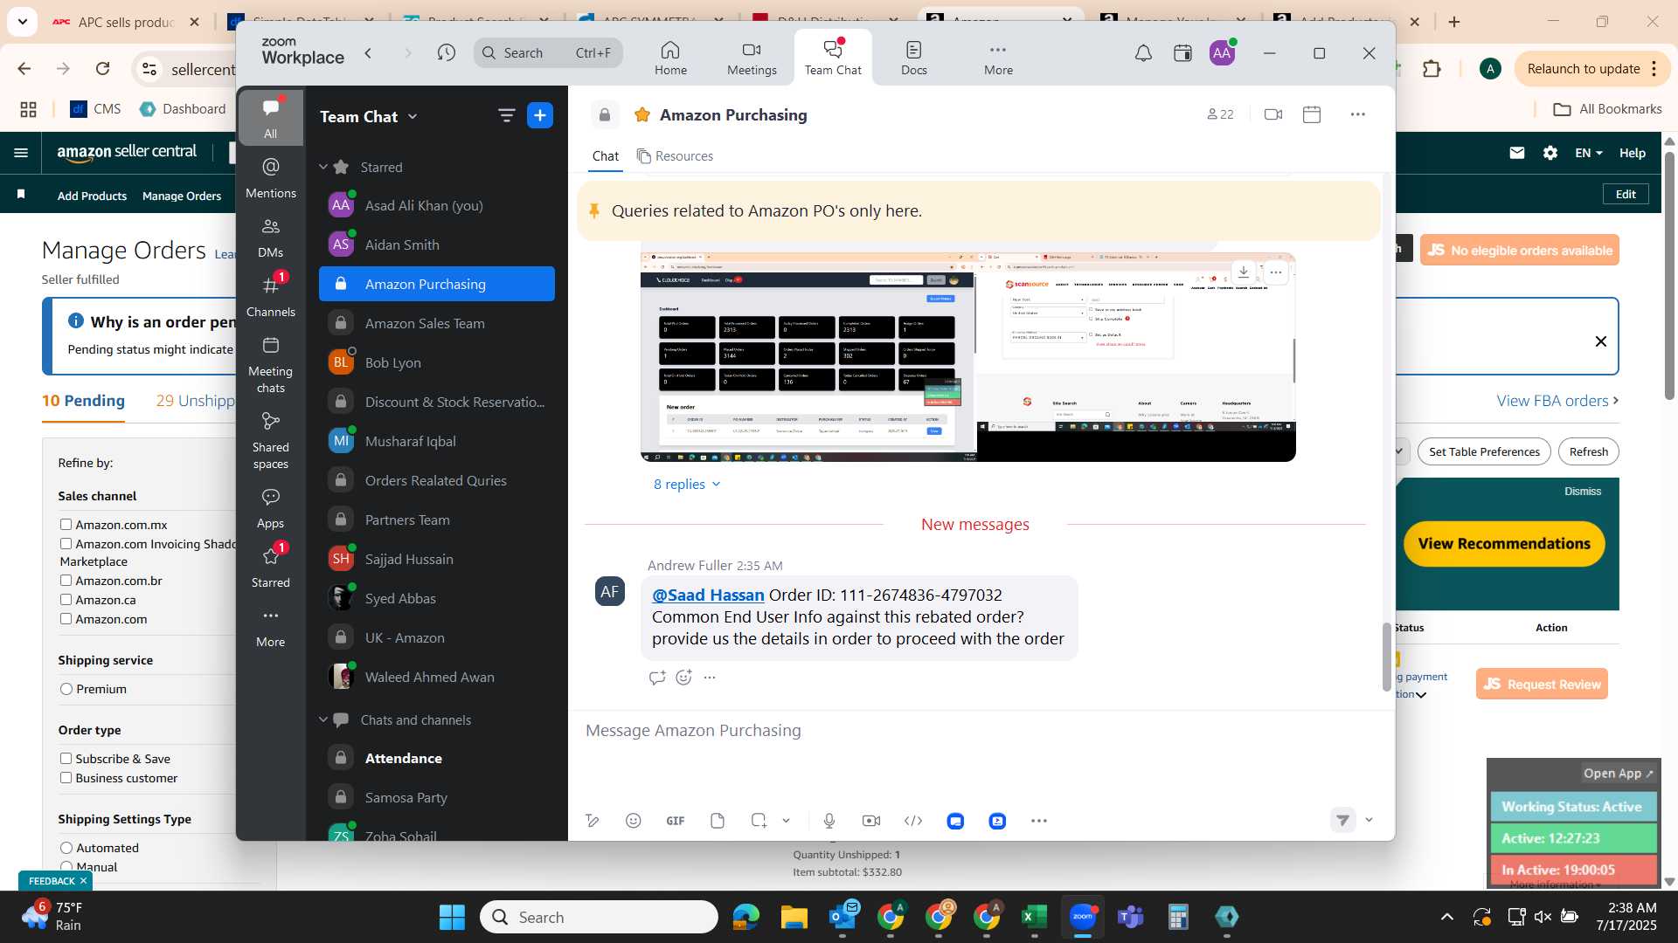1678x943 pixels.
Task: Collapse the Starred chat group
Action: coord(322,167)
